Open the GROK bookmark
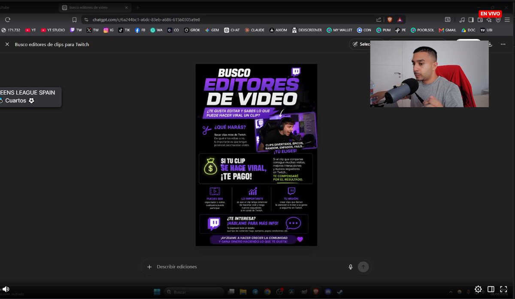Image resolution: width=515 pixels, height=299 pixels. point(192,30)
